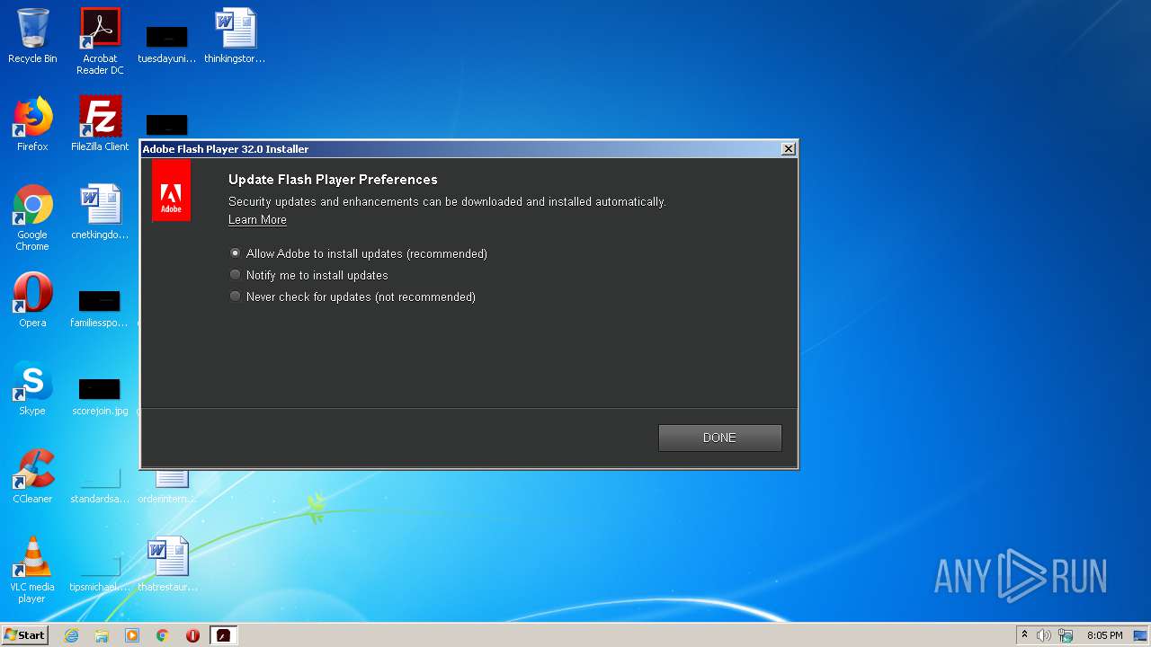The image size is (1151, 647).
Task: Open Opera from the taskbar
Action: pyautogui.click(x=192, y=635)
